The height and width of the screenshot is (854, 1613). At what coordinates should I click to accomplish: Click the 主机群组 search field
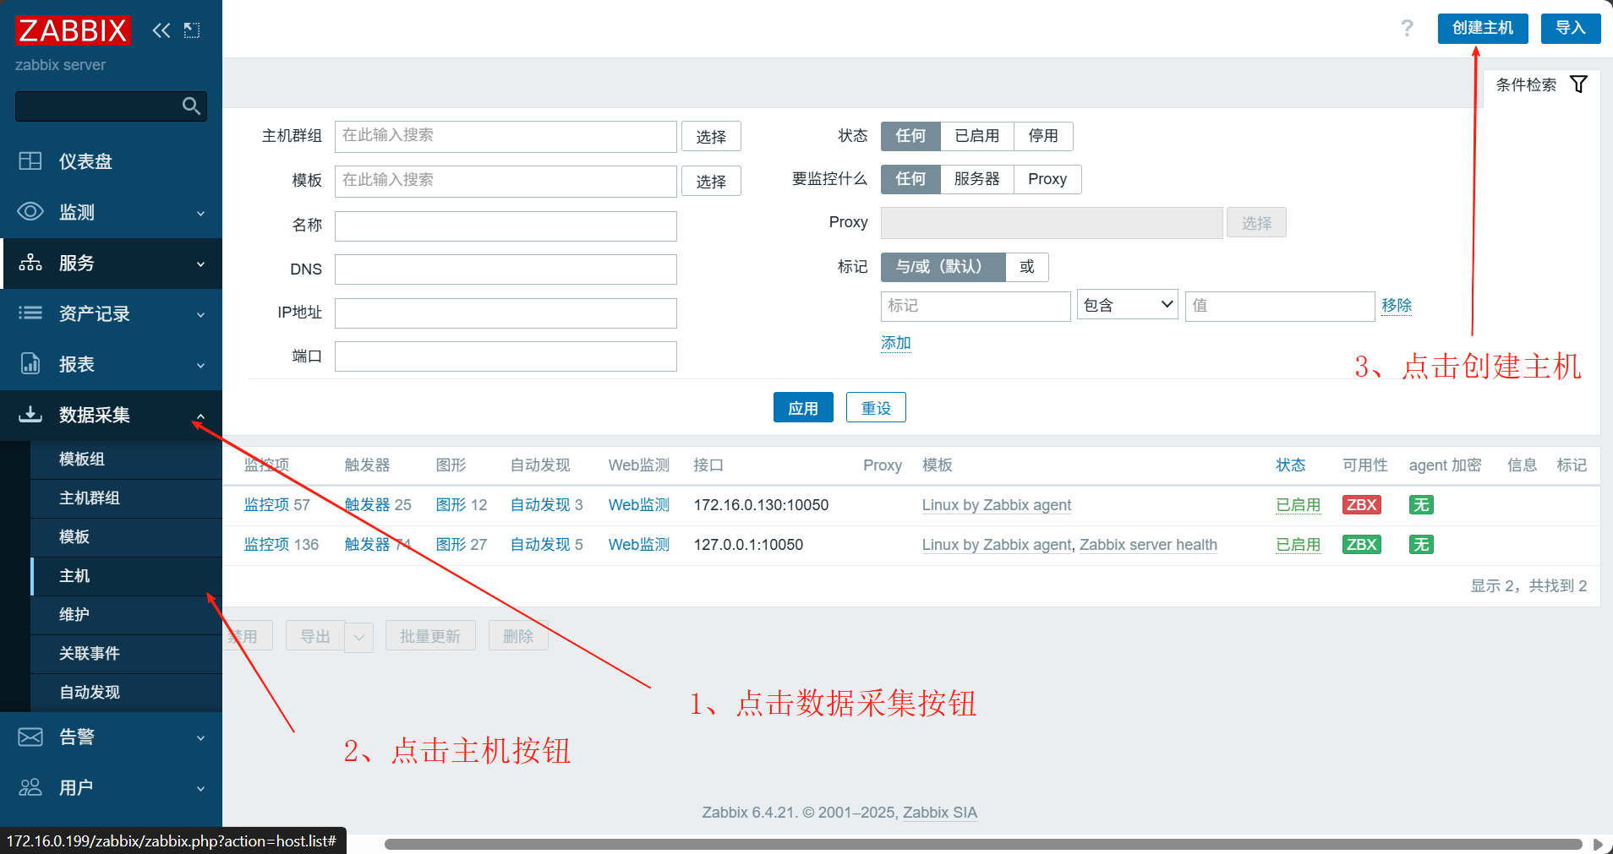506,136
